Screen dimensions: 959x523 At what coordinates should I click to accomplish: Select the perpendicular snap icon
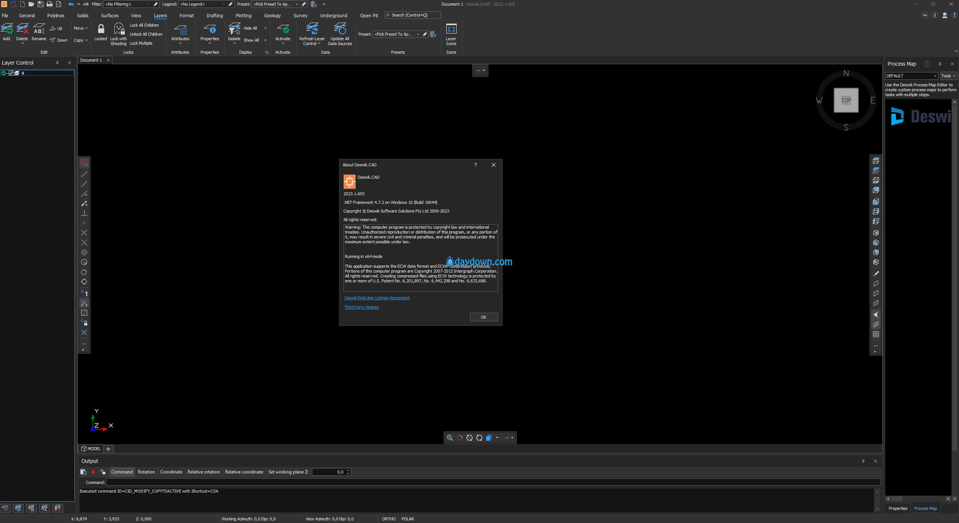coord(84,213)
